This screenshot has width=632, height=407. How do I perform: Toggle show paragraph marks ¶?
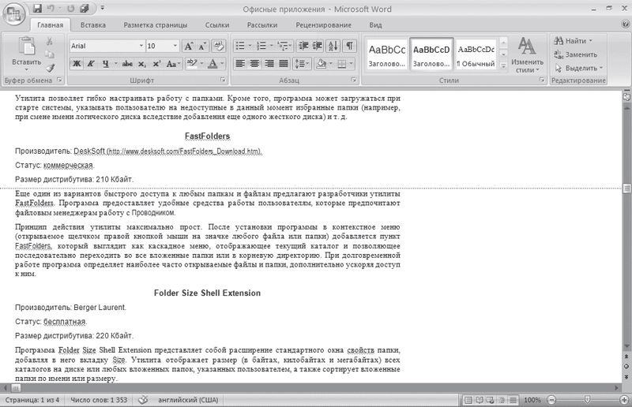tap(349, 46)
